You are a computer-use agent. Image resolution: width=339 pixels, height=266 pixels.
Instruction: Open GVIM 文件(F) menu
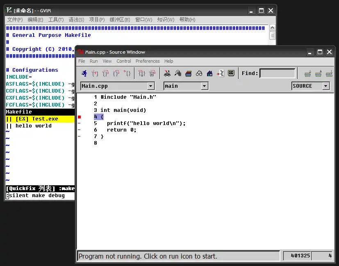click(15, 20)
